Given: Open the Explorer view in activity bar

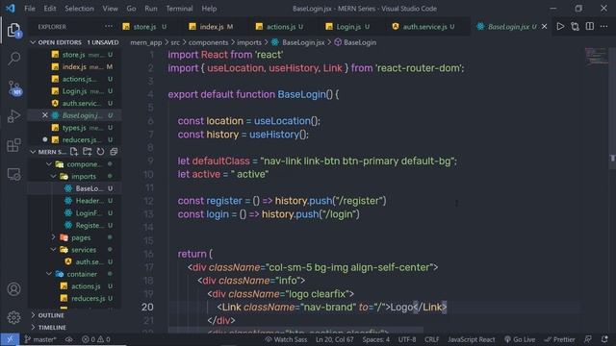Looking at the screenshot, I should click(x=14, y=30).
